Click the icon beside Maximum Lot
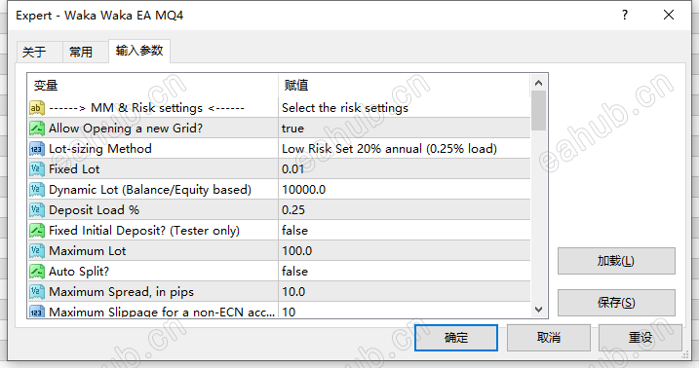699x368 pixels. [36, 251]
